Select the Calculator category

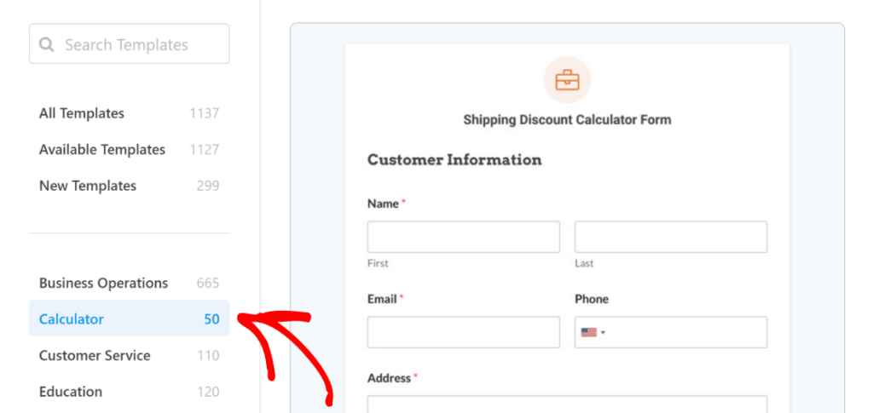click(72, 319)
